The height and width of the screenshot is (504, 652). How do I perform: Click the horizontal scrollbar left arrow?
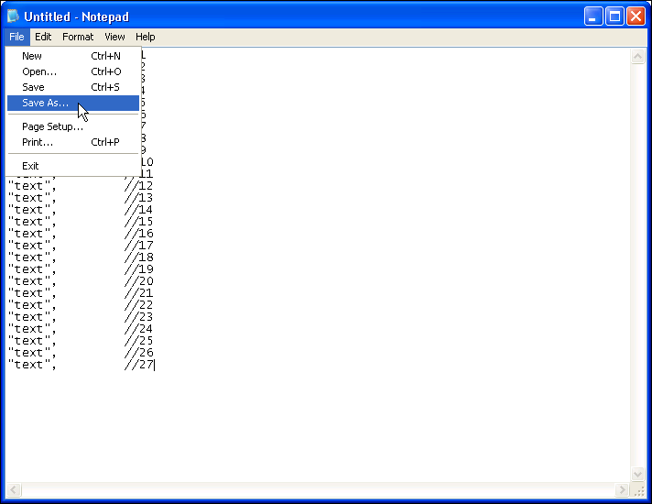click(x=14, y=490)
